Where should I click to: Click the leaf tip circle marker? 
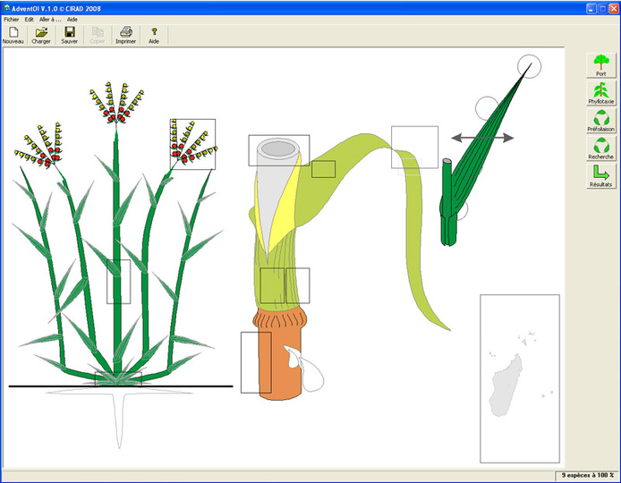click(x=529, y=65)
